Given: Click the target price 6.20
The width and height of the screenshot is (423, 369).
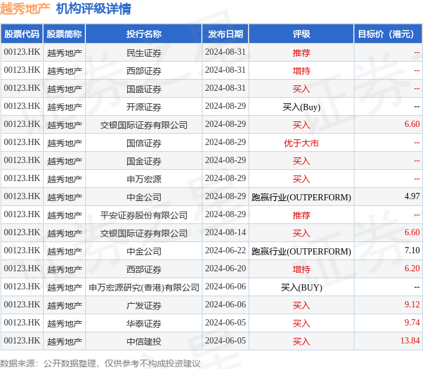Looking at the screenshot, I should click(412, 269).
